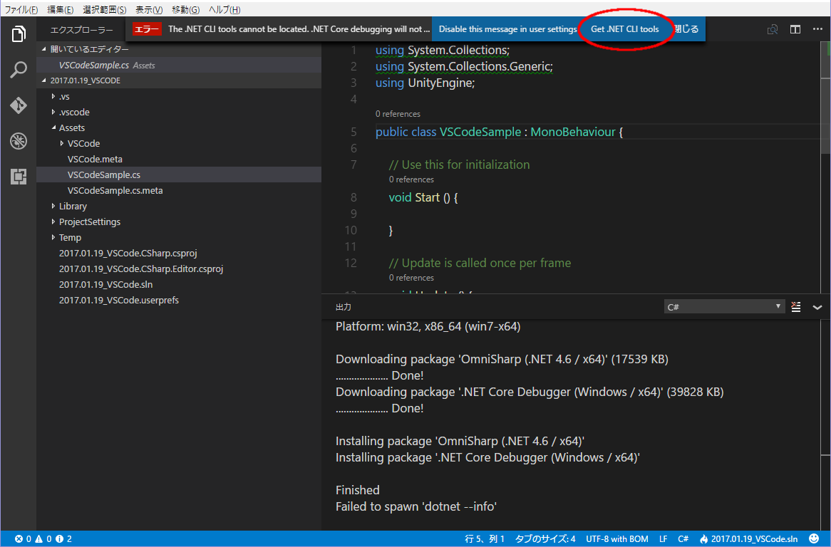Screen dimensions: 831x547
Task: Select the Explorer icon in the activity bar
Action: pos(18,33)
